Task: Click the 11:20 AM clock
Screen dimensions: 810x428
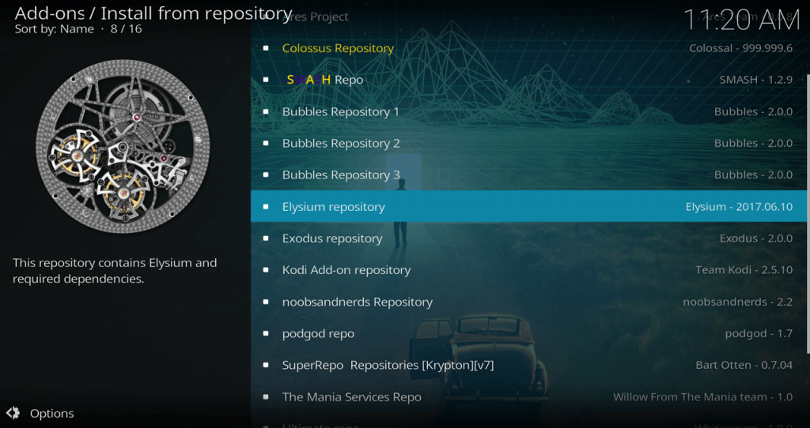Action: [x=741, y=20]
